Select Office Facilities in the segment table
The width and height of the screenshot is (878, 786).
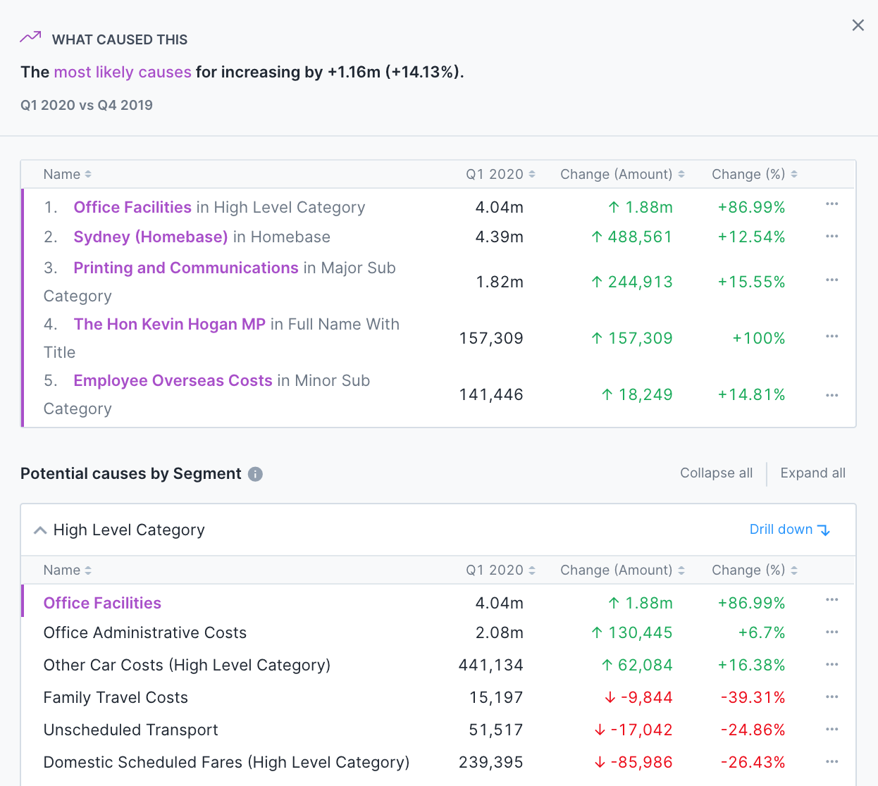coord(102,604)
